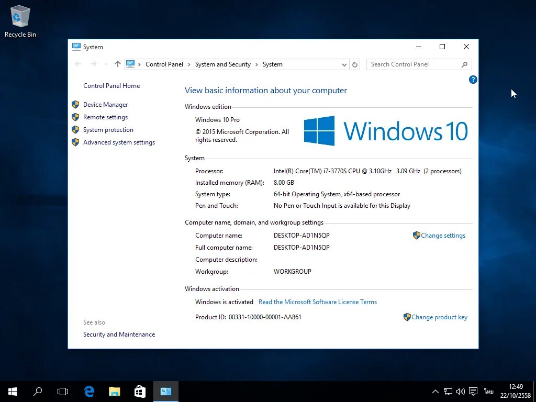Expand the chevron after Control Panel breadcrumb

tap(189, 64)
